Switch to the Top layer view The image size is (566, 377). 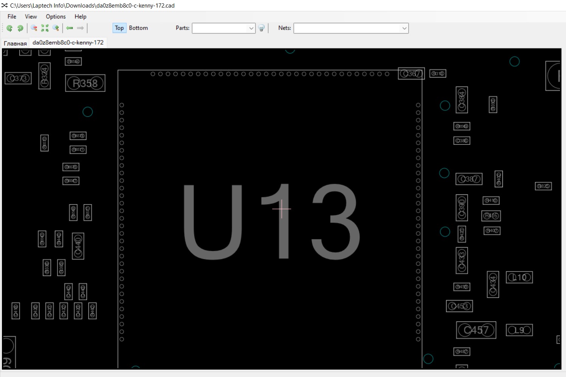pos(119,28)
